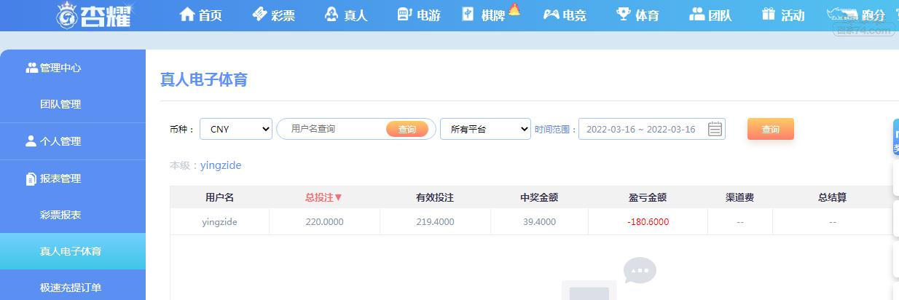Open the 棋牌 card games icon
Screen dimensions: 899x300
click(468, 14)
